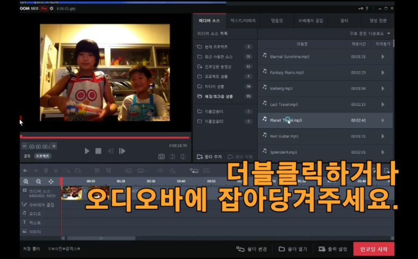Click the scissors split icon
The width and height of the screenshot is (418, 259).
click(56, 171)
